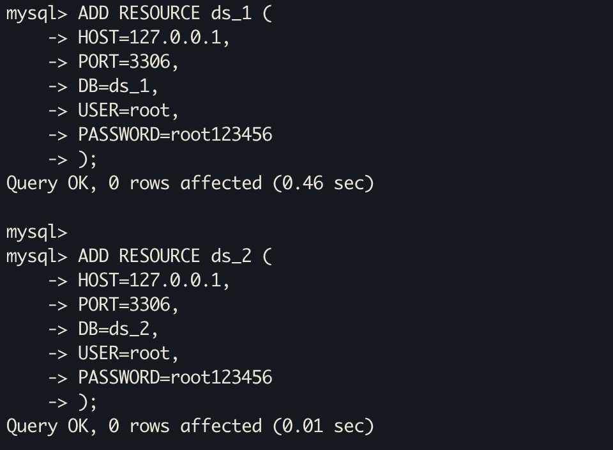The height and width of the screenshot is (450, 613).
Task: Click the first closing parenthesis semicolon line
Action: [x=72, y=159]
